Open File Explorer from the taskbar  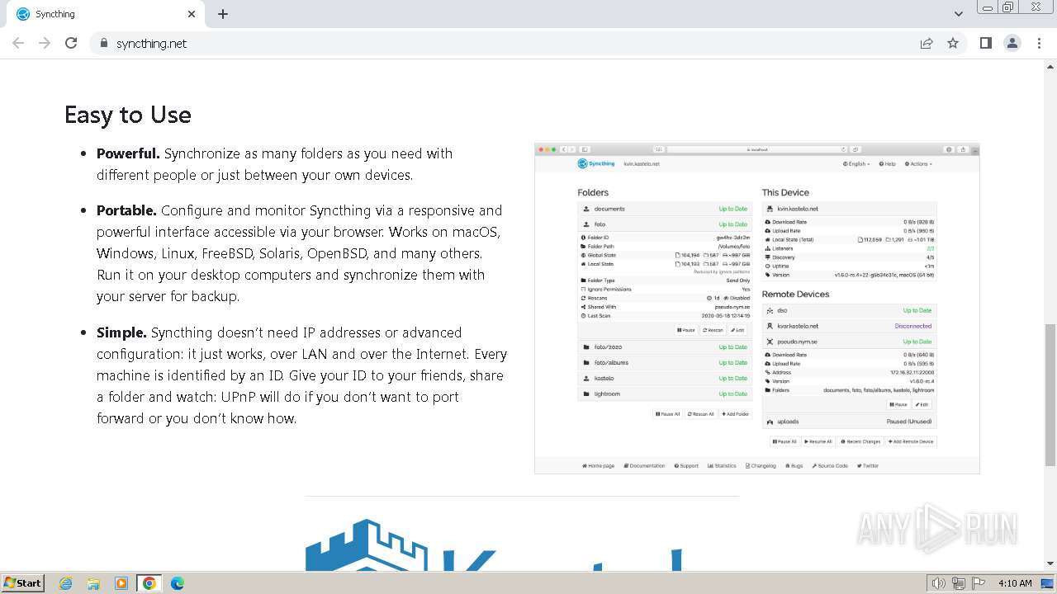[x=93, y=583]
